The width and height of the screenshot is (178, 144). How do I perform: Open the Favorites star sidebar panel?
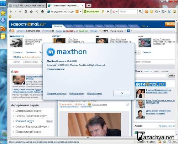[3, 13]
